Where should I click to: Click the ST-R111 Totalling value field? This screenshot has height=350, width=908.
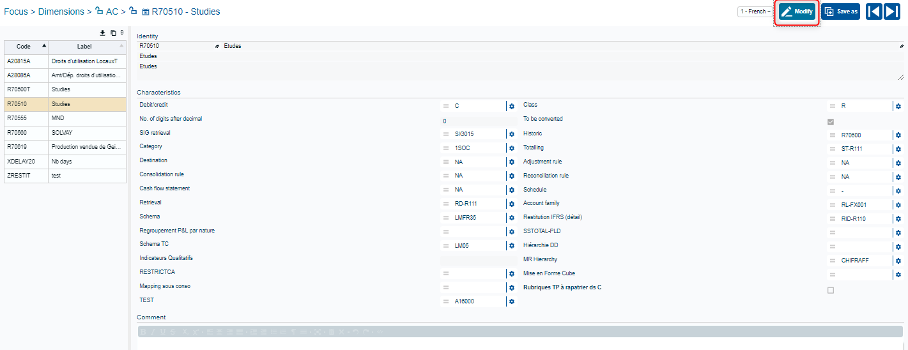click(x=865, y=149)
